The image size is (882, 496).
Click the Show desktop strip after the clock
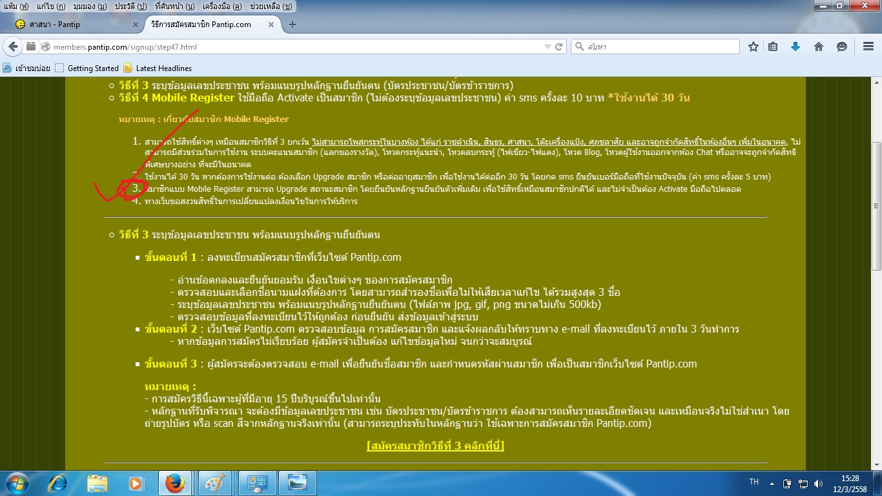coord(877,483)
